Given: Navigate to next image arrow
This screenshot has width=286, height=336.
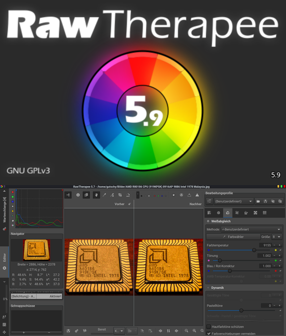Looking at the screenshot, I should click(x=176, y=331).
